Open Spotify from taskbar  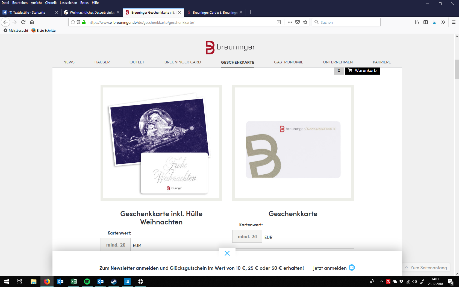(x=87, y=282)
